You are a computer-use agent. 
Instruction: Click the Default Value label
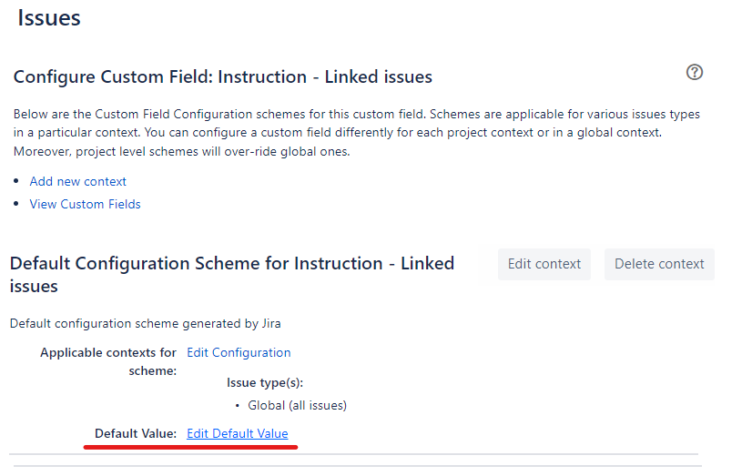pyautogui.click(x=135, y=433)
